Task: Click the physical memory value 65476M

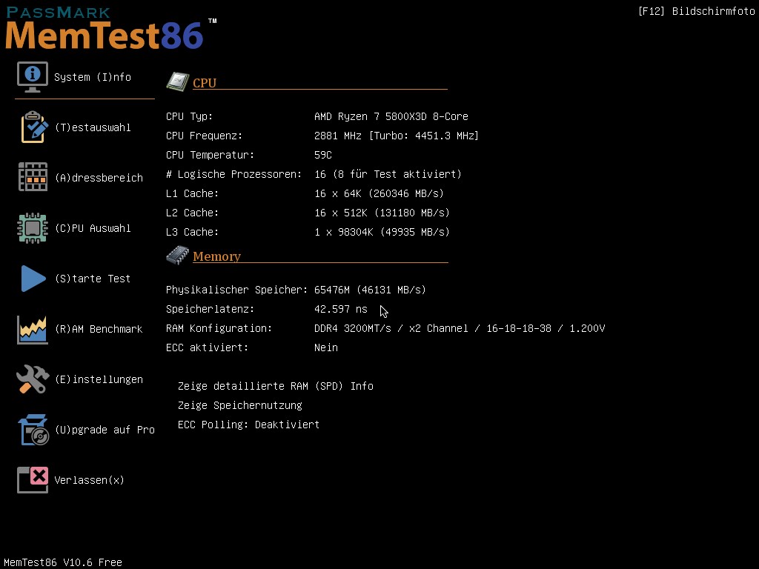Action: coord(370,290)
